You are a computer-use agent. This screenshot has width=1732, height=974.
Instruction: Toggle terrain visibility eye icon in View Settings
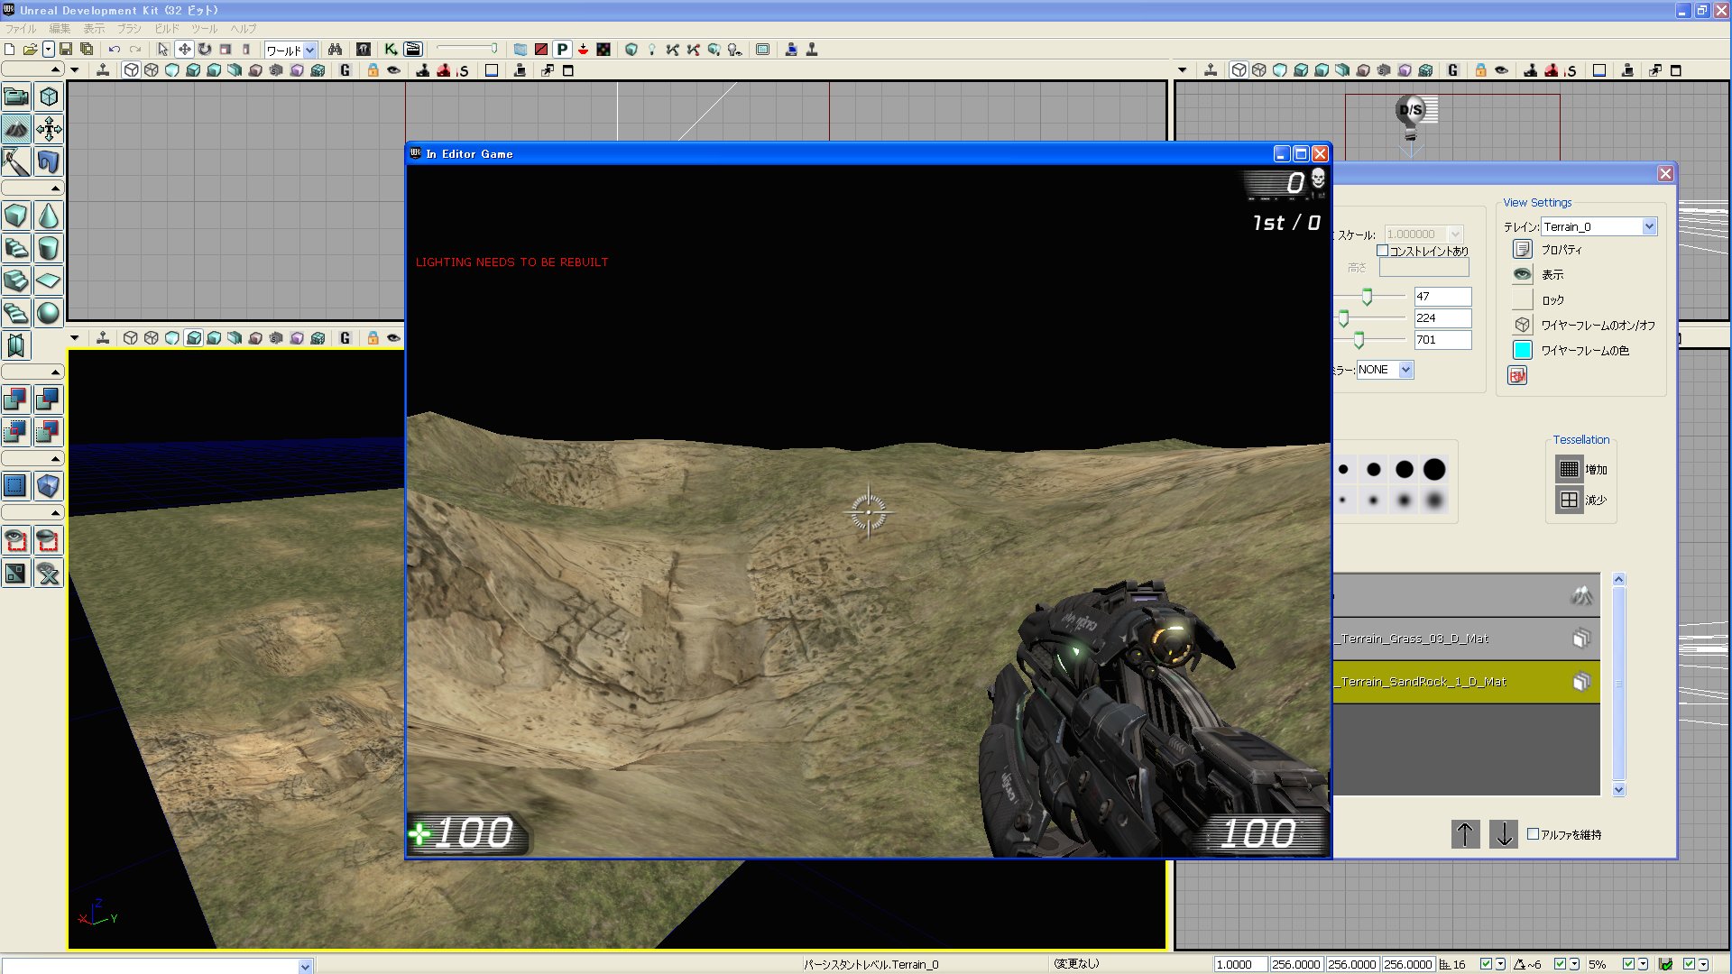pos(1523,274)
